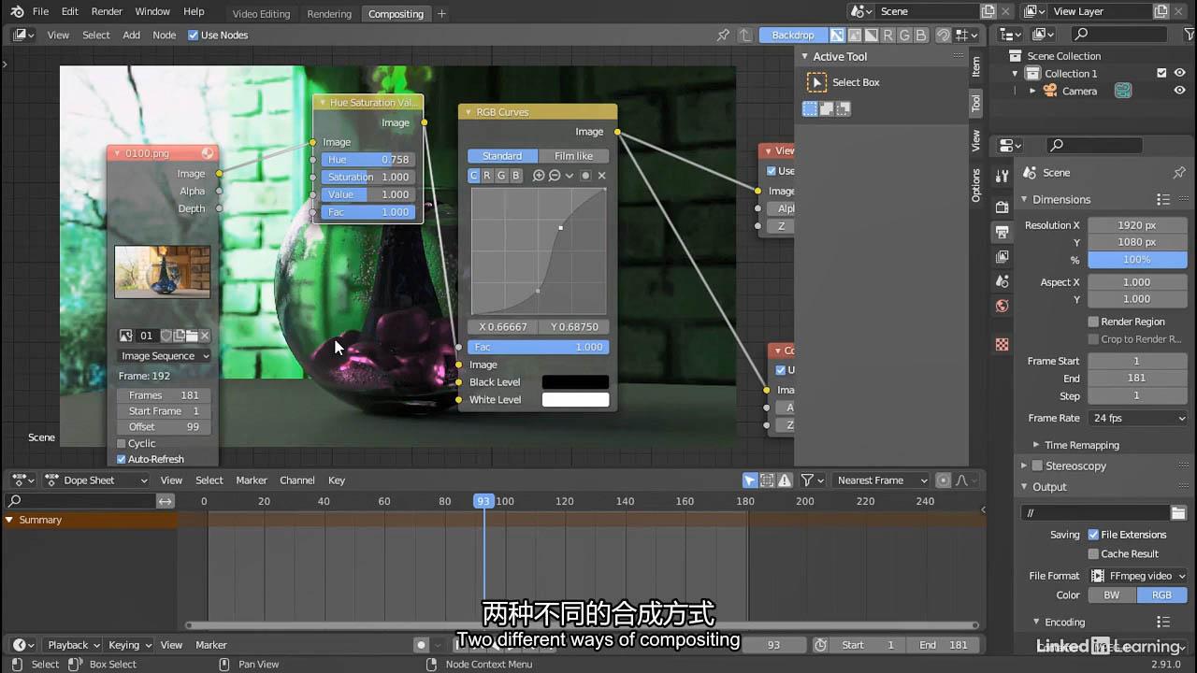The image size is (1197, 673).
Task: Open the Tool properties tab icon
Action: point(1002,176)
